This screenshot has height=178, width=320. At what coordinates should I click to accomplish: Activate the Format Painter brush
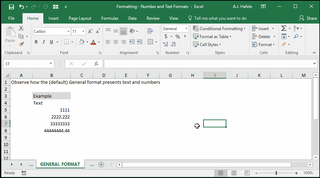(21, 44)
